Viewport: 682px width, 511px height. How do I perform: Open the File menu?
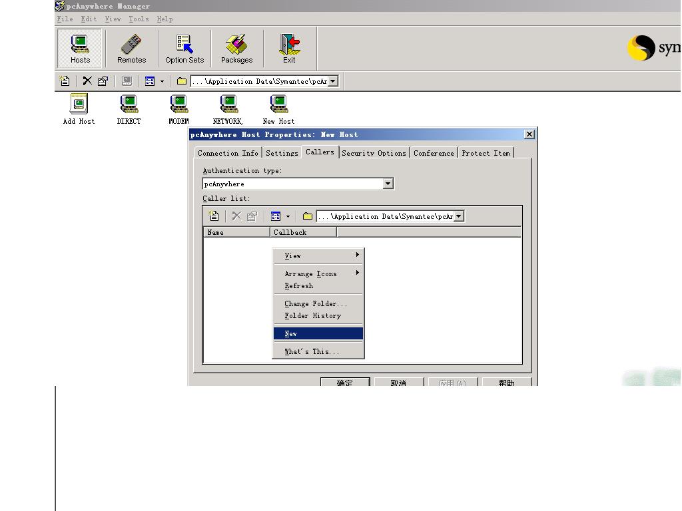pos(65,19)
